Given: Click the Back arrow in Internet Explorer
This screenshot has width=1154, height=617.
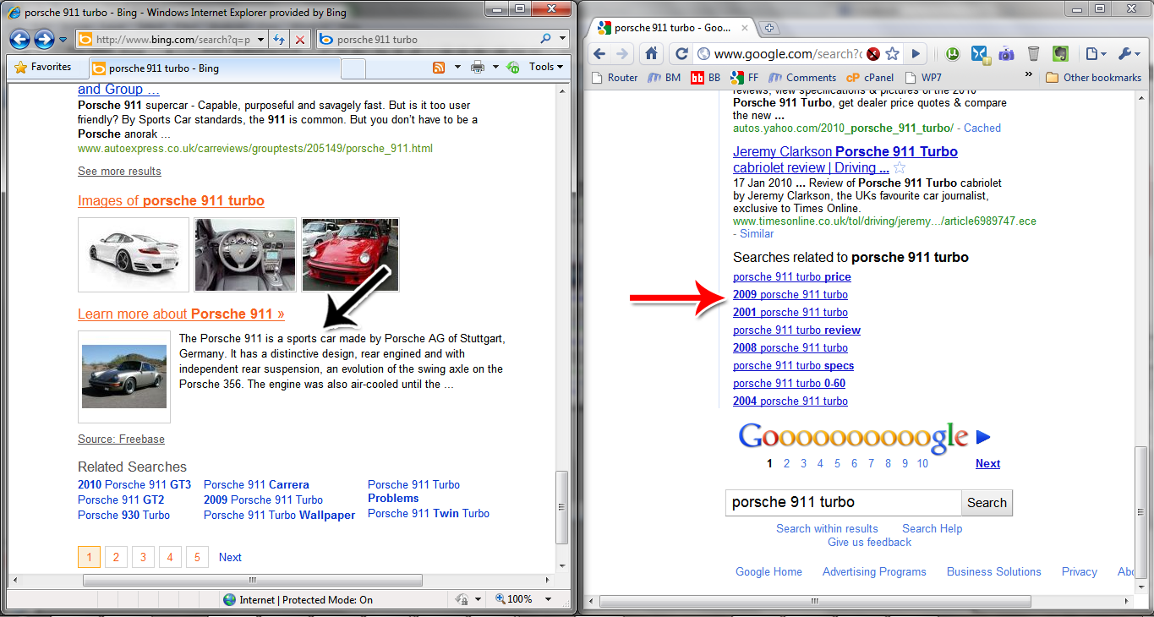Looking at the screenshot, I should pos(20,39).
